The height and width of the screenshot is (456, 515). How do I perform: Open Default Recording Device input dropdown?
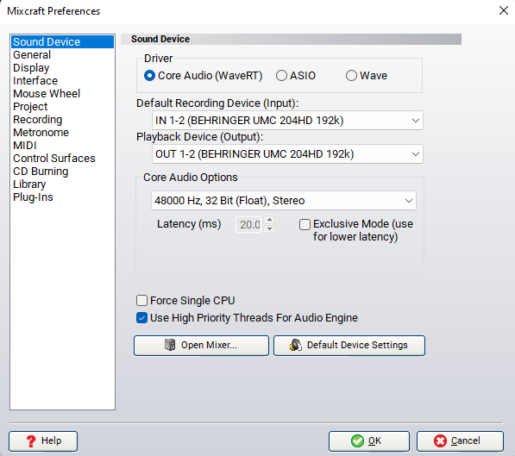pos(287,121)
